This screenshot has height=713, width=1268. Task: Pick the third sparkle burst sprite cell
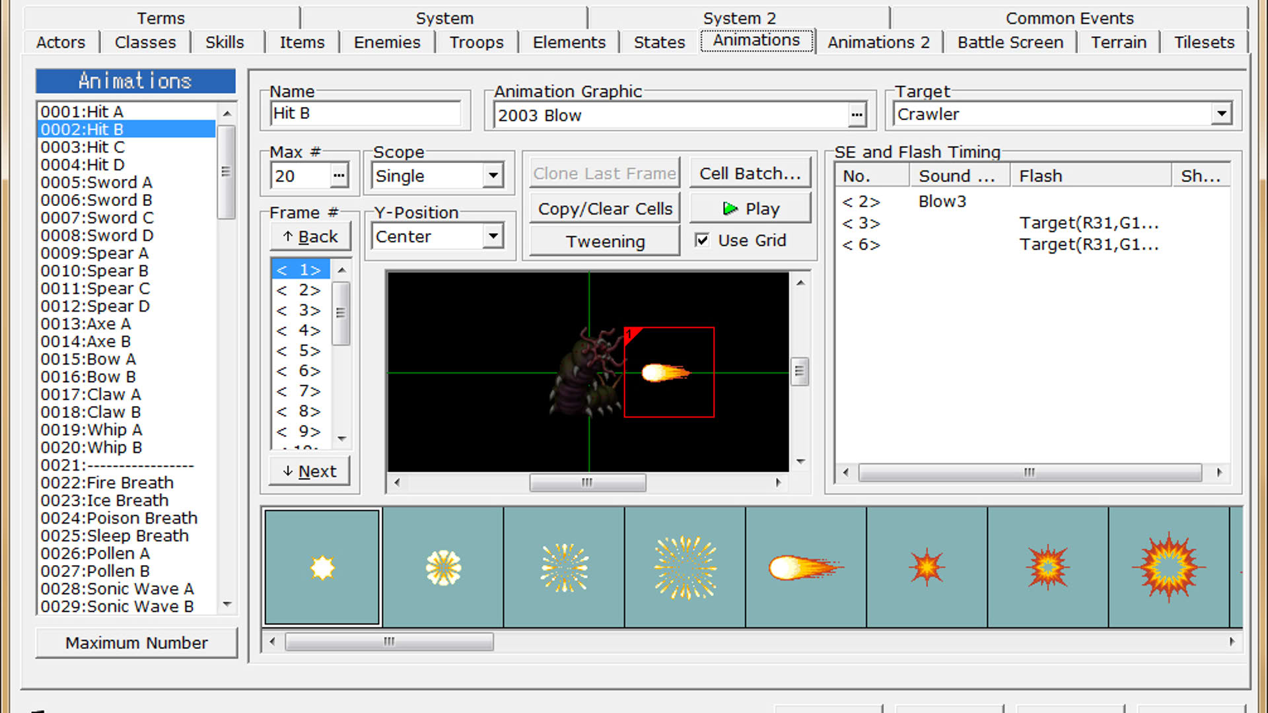point(564,567)
